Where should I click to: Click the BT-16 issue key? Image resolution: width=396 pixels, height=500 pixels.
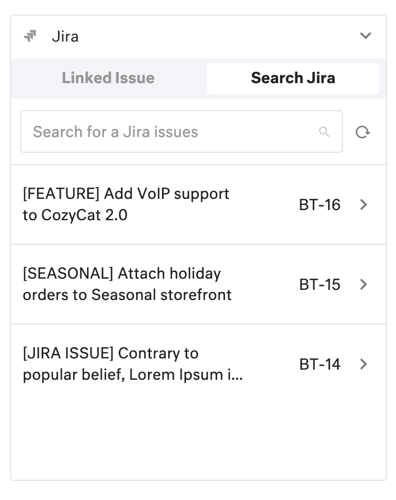(319, 205)
